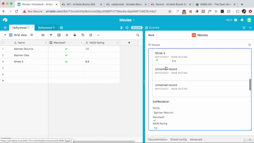Select the 7.0 IMDB Rating cell

coord(102,49)
